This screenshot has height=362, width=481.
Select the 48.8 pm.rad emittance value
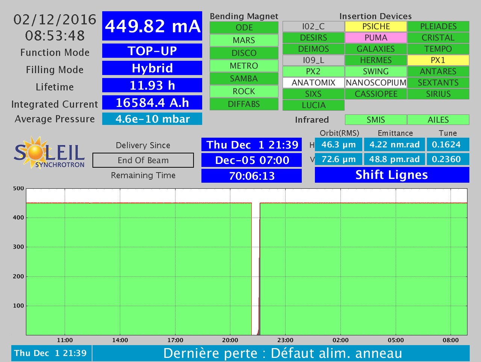click(x=395, y=159)
